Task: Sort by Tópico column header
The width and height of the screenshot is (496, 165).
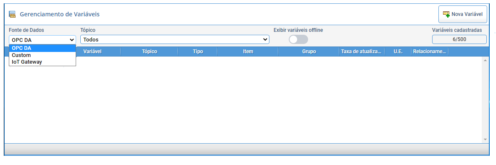Action: click(x=149, y=52)
